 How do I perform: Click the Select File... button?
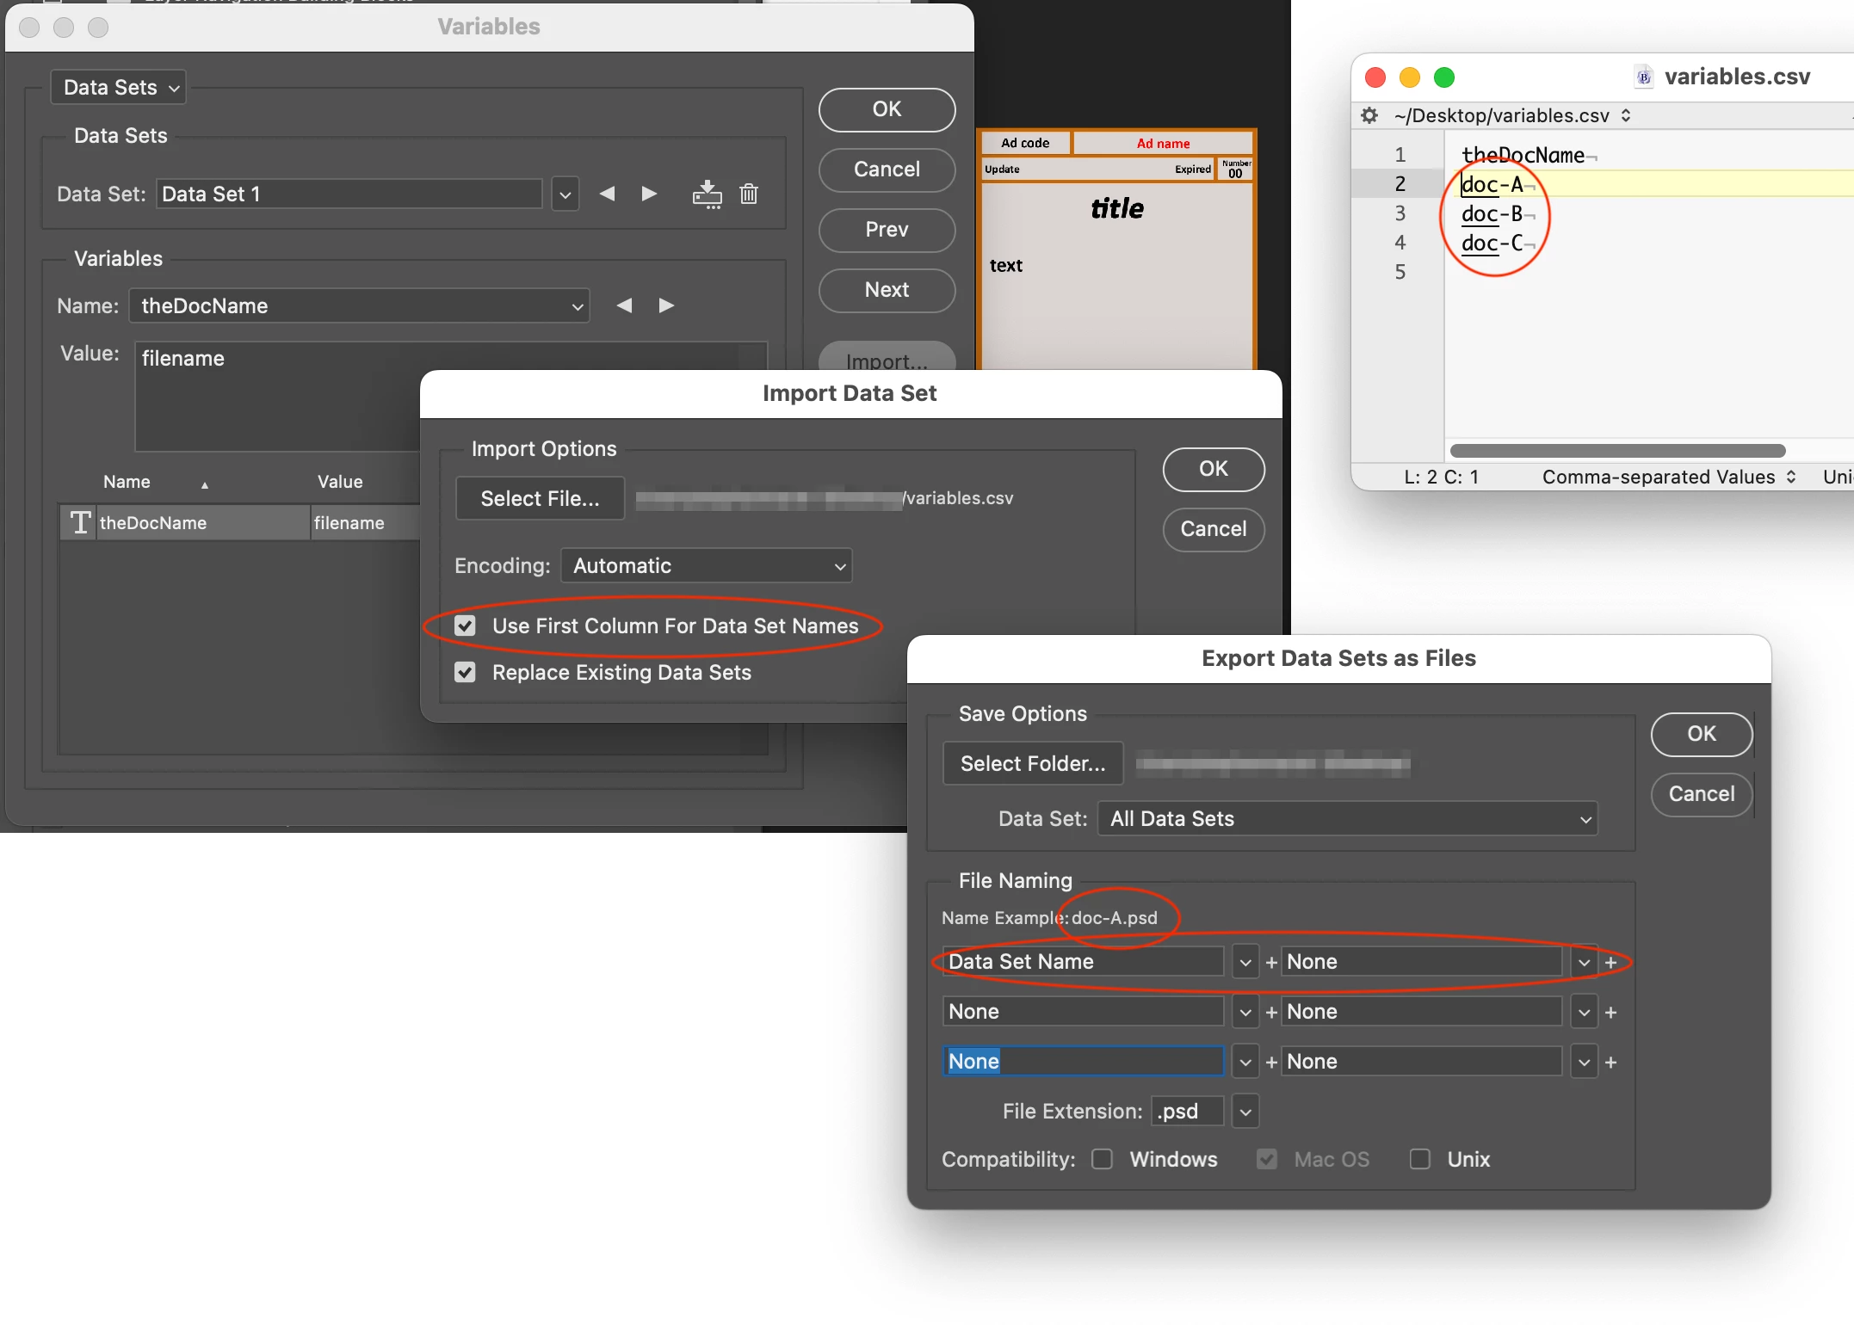[540, 498]
